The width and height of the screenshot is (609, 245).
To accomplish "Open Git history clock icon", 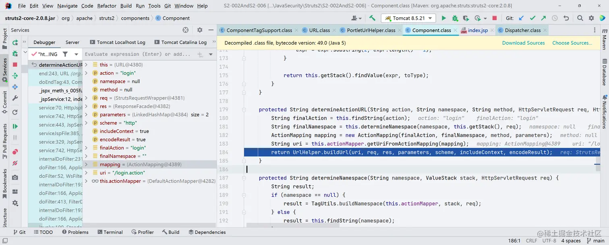I will point(555,18).
